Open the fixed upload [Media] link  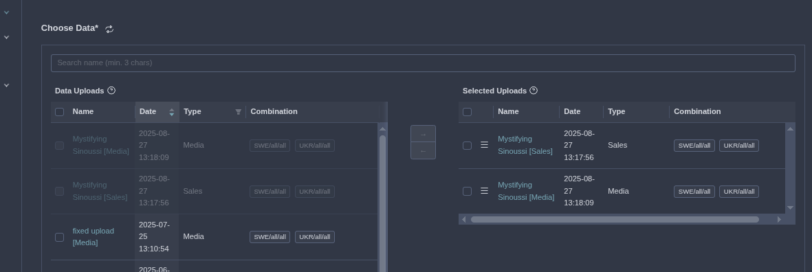coord(94,237)
